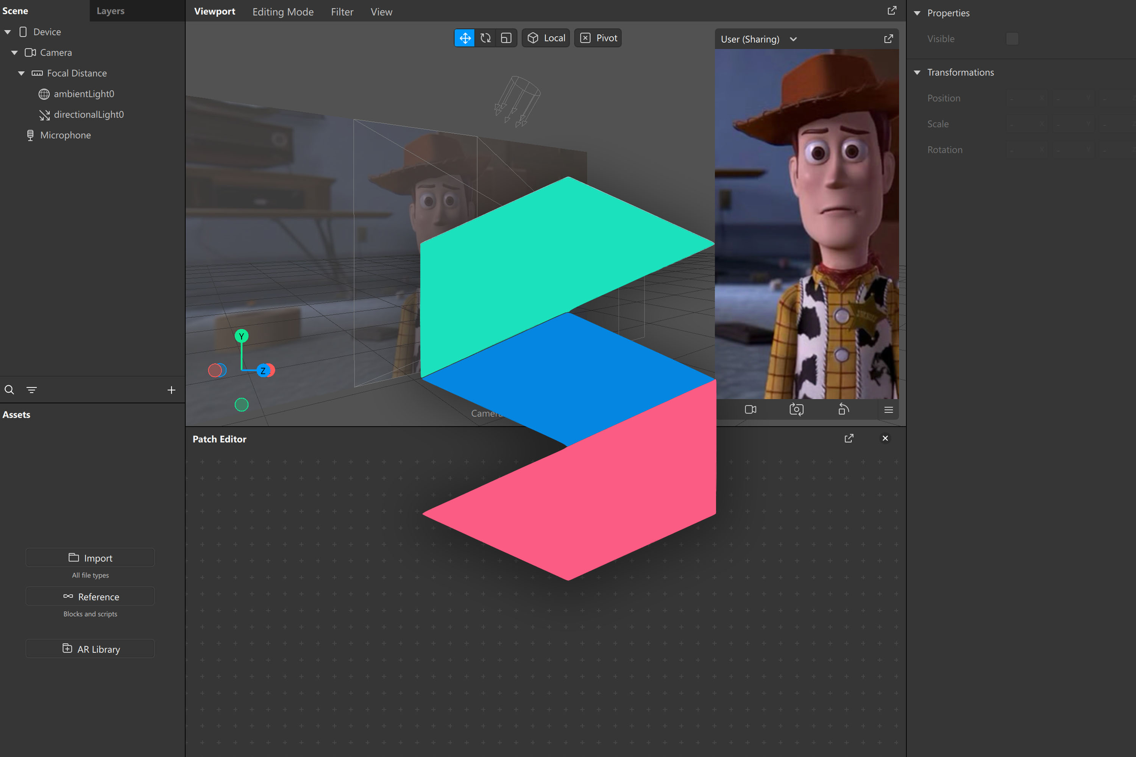Click the directionalLight0 light icon

pyautogui.click(x=44, y=115)
